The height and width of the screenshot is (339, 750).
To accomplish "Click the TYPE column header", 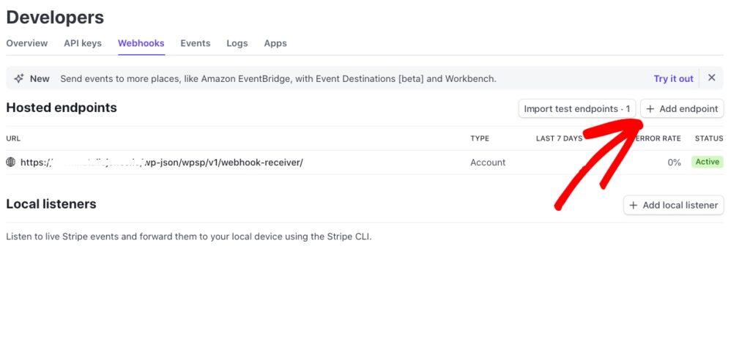I will 480,138.
